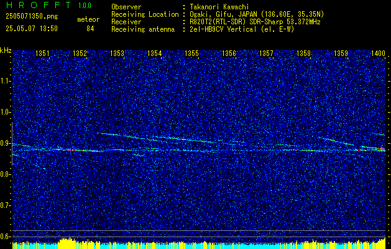Click the 1357 time marker
The height and width of the screenshot is (249, 391).
(266, 53)
